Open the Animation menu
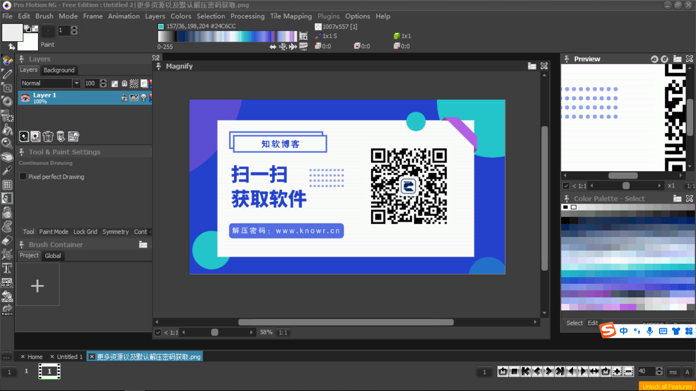The height and width of the screenshot is (391, 696). tap(124, 16)
